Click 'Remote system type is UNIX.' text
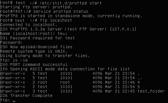 (34, 51)
